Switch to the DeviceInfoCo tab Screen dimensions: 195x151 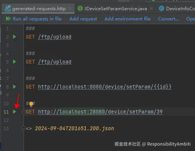coord(176,8)
